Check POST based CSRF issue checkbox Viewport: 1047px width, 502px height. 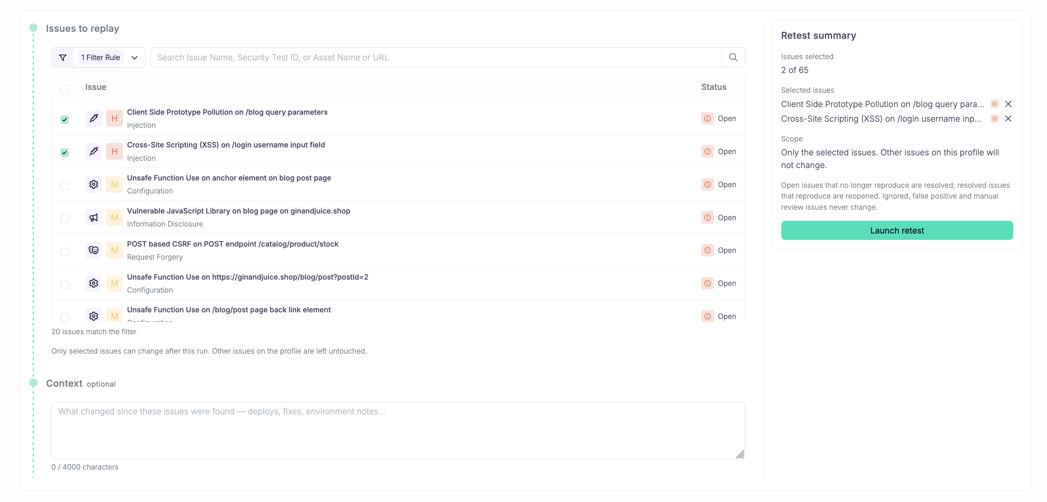pyautogui.click(x=64, y=251)
